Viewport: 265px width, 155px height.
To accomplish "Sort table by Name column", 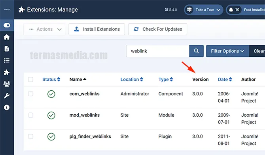I will click(78, 79).
